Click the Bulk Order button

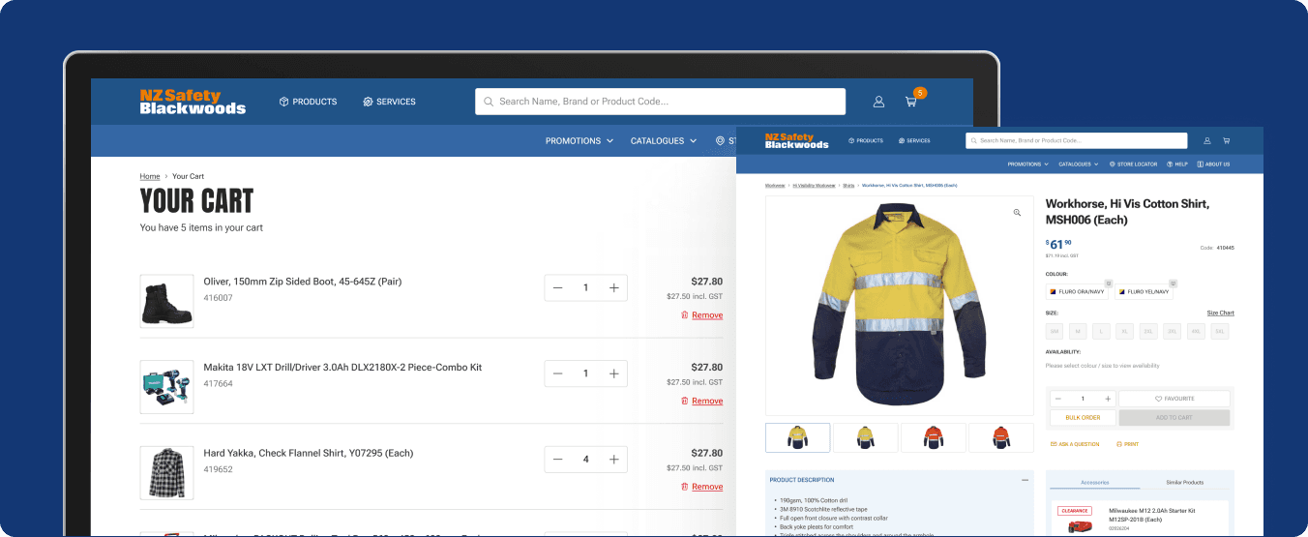click(x=1083, y=418)
